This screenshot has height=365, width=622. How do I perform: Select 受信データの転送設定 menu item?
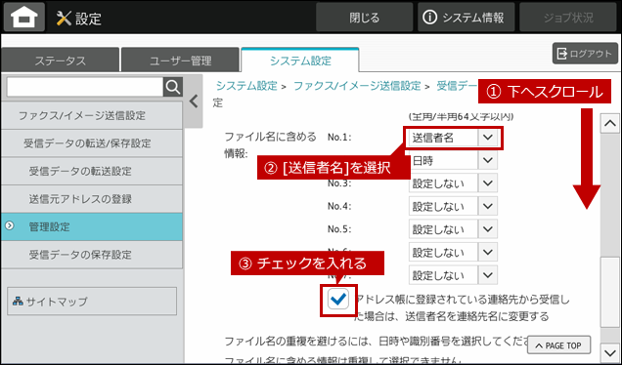pos(92,171)
